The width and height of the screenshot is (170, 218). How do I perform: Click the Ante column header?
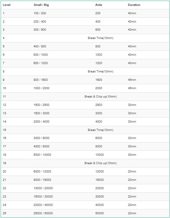(99, 5)
